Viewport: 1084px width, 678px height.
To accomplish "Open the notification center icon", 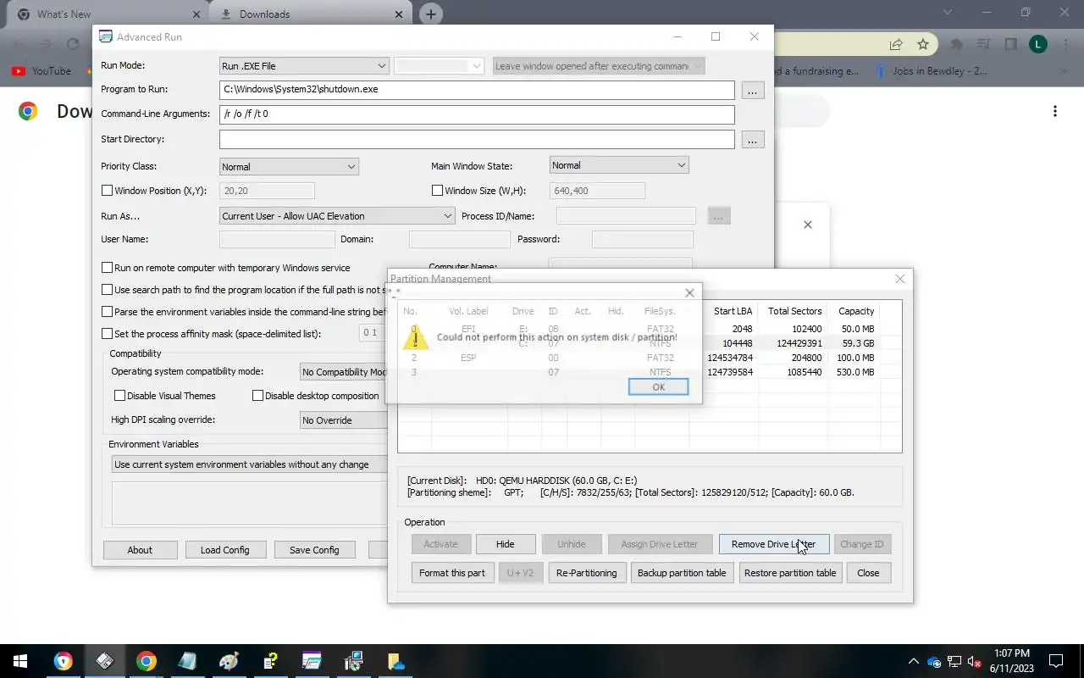I will click(x=1056, y=661).
